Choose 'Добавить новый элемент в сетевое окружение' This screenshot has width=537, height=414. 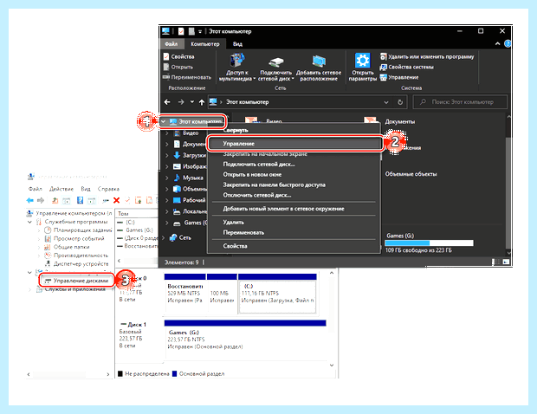point(283,209)
